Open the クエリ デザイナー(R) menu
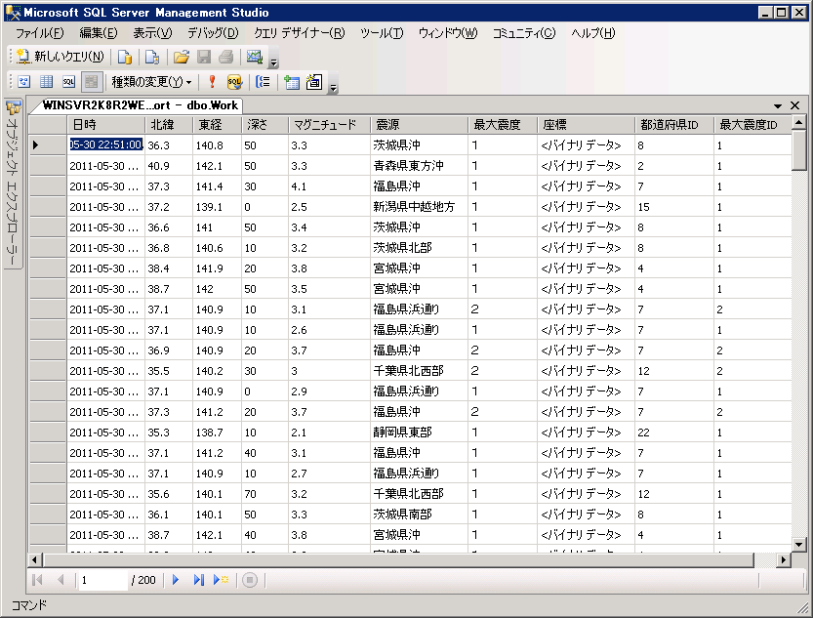Image resolution: width=813 pixels, height=618 pixels. pyautogui.click(x=300, y=33)
